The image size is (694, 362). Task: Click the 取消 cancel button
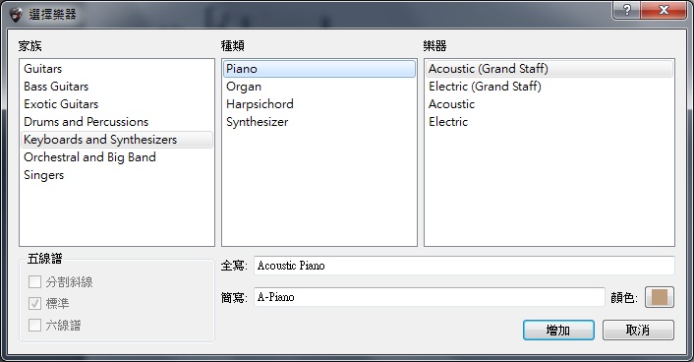click(638, 331)
